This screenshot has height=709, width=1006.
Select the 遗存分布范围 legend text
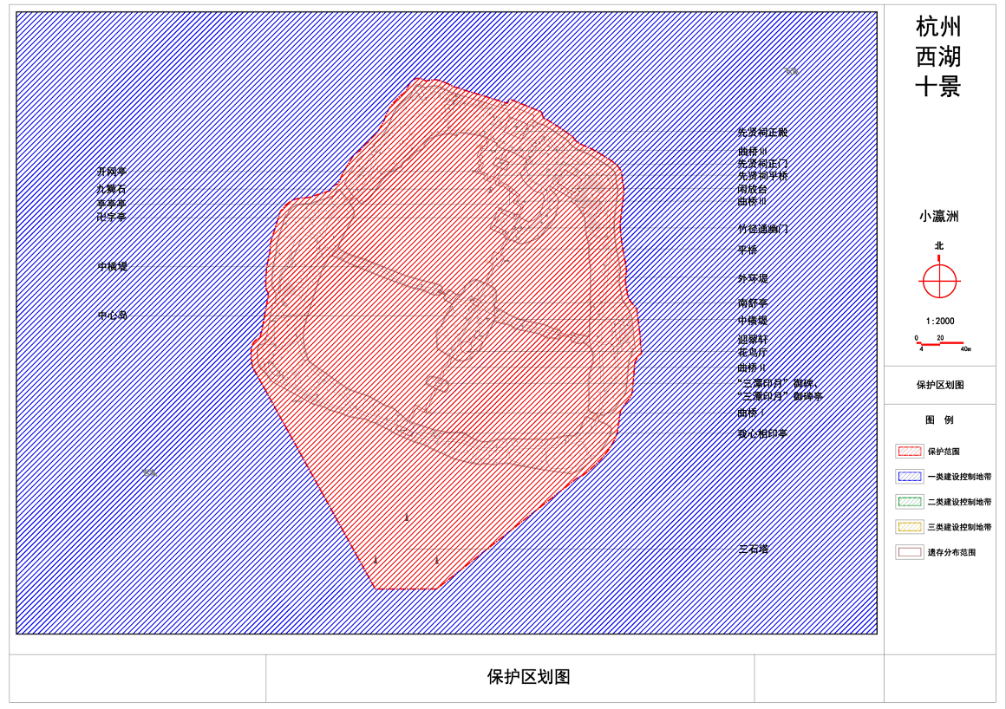click(x=951, y=552)
